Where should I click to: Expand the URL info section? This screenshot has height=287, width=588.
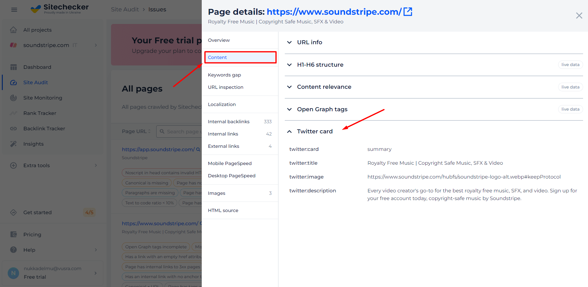[289, 42]
